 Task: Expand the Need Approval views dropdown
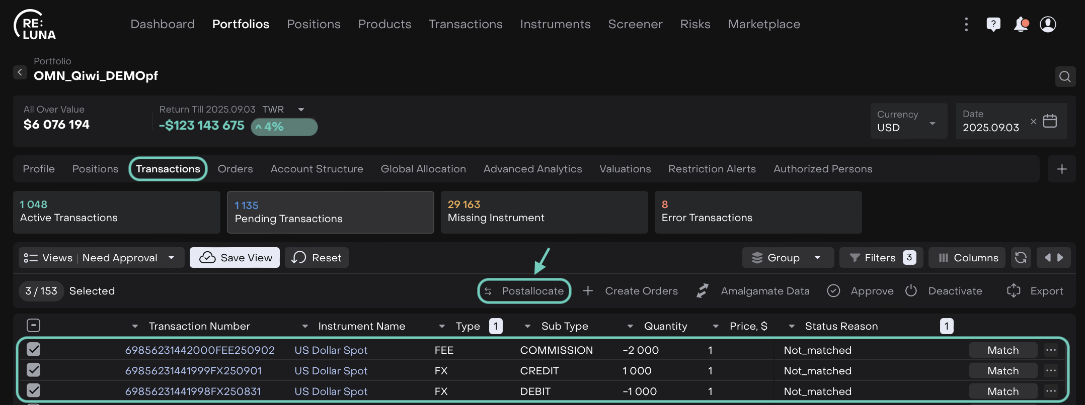click(x=172, y=258)
